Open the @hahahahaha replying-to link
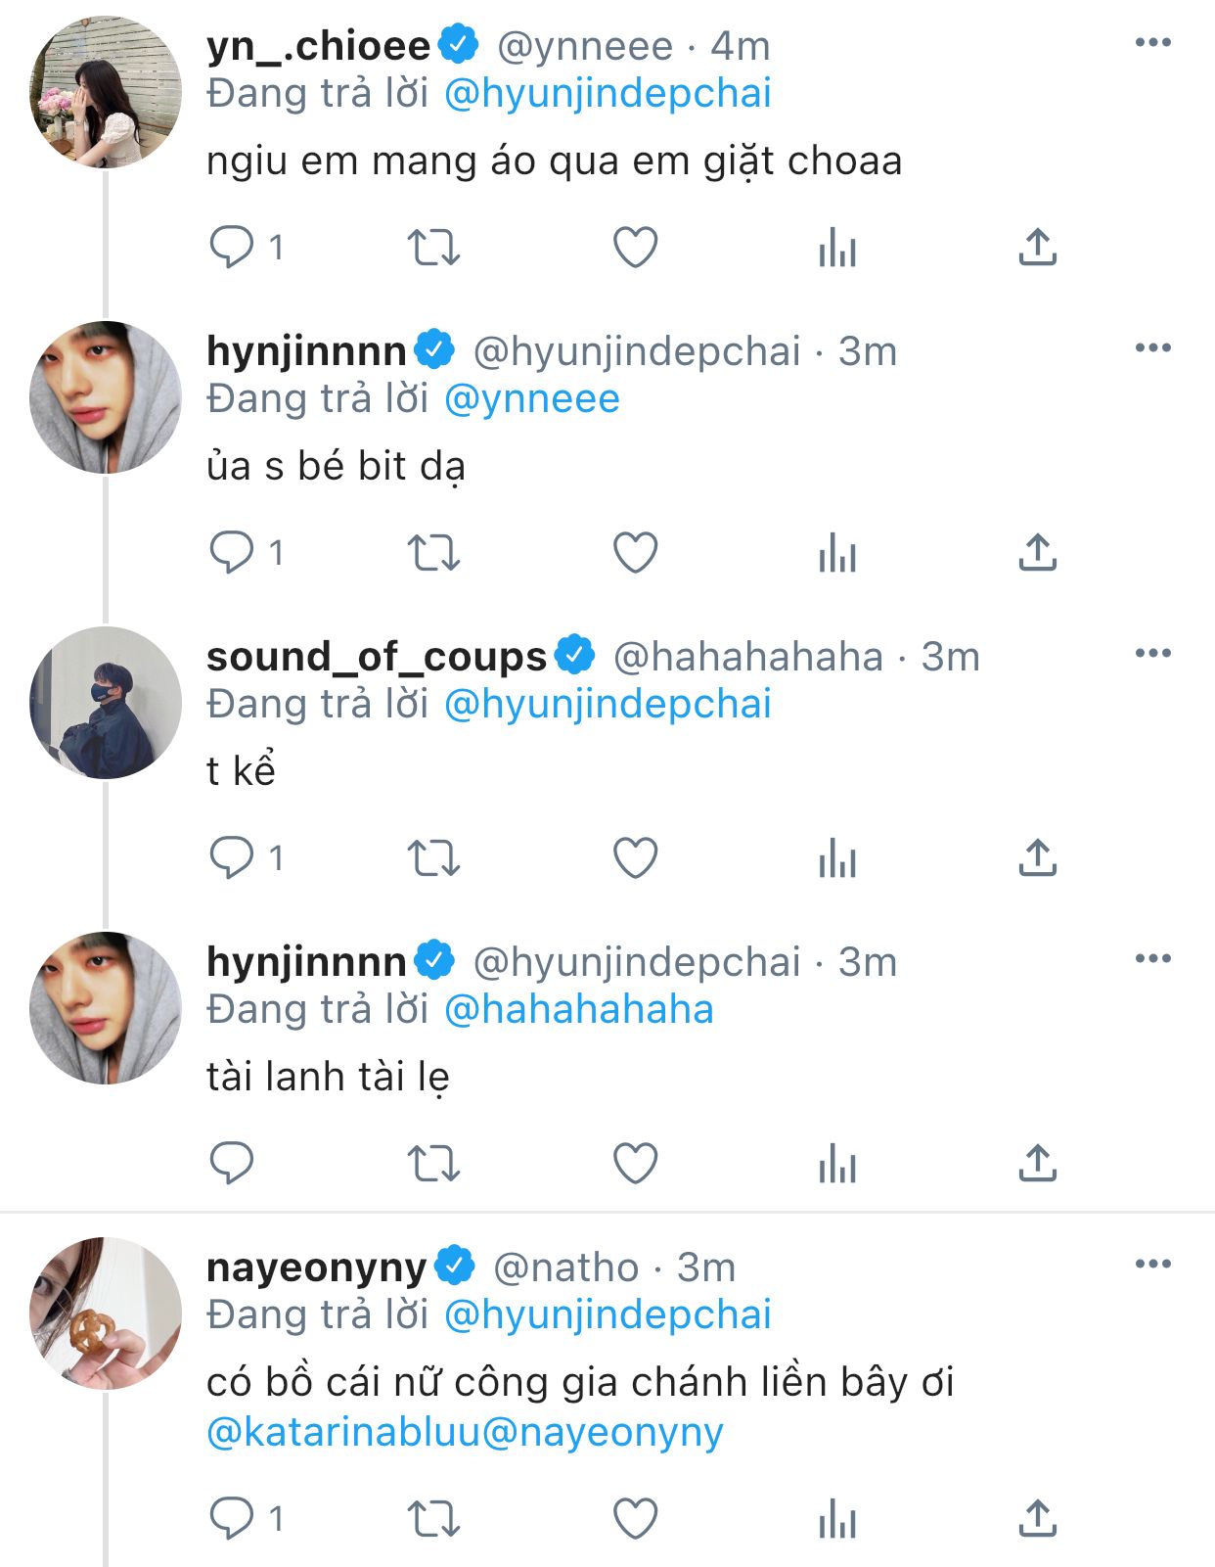The width and height of the screenshot is (1215, 1567). (579, 1010)
